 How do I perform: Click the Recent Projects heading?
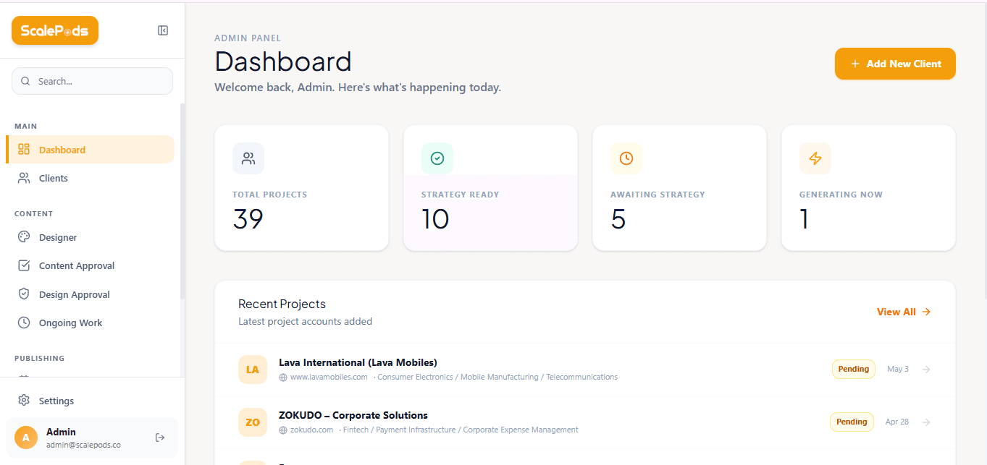coord(282,304)
